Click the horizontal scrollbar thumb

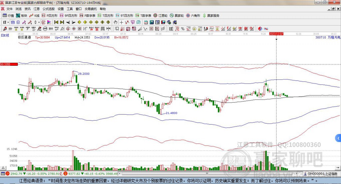point(207,174)
